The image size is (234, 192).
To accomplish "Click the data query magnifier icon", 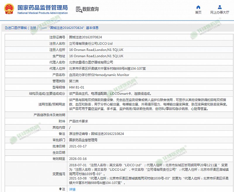I will (x=79, y=9).
